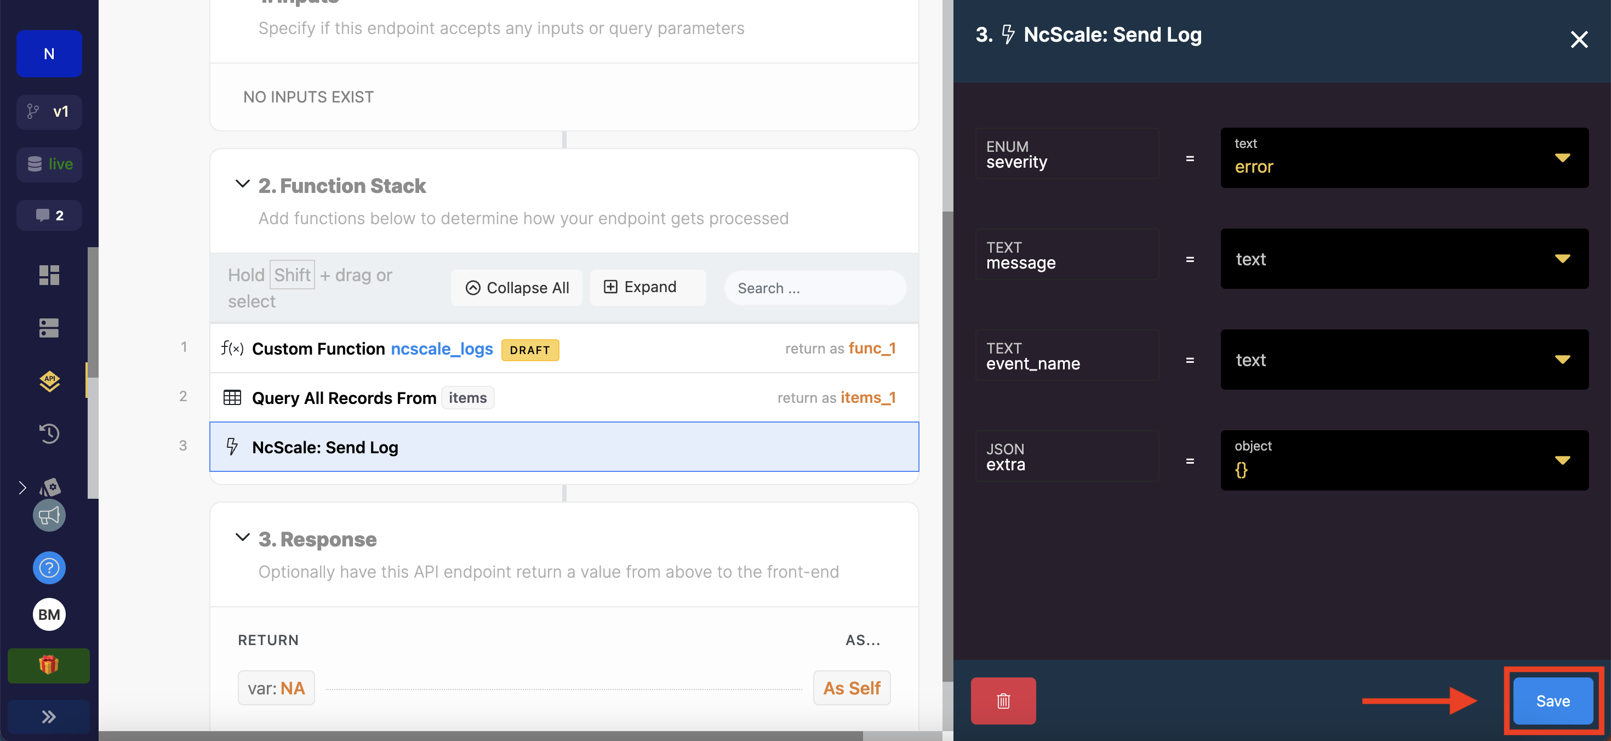Expand sidebar marketplace section chevron
The height and width of the screenshot is (741, 1611).
tap(22, 488)
